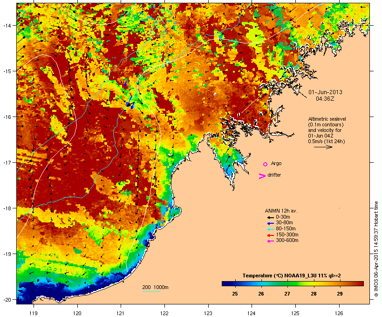Click the 80-150m depth label

286,229
